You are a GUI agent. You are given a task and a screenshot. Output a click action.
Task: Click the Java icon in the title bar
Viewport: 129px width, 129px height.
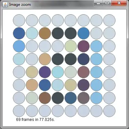[x=5, y=5]
